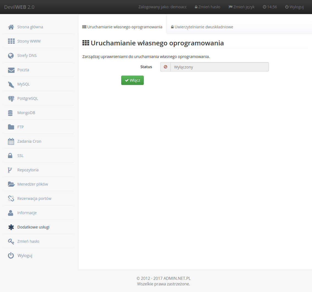
Task: Click the envelope icon for Poczta
Action: click(x=11, y=70)
